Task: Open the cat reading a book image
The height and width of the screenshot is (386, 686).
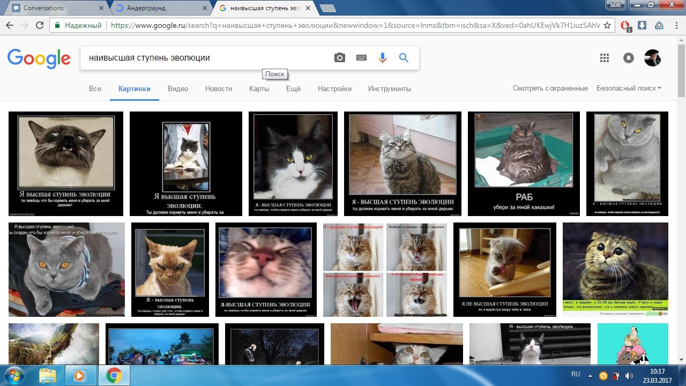Action: [x=186, y=164]
